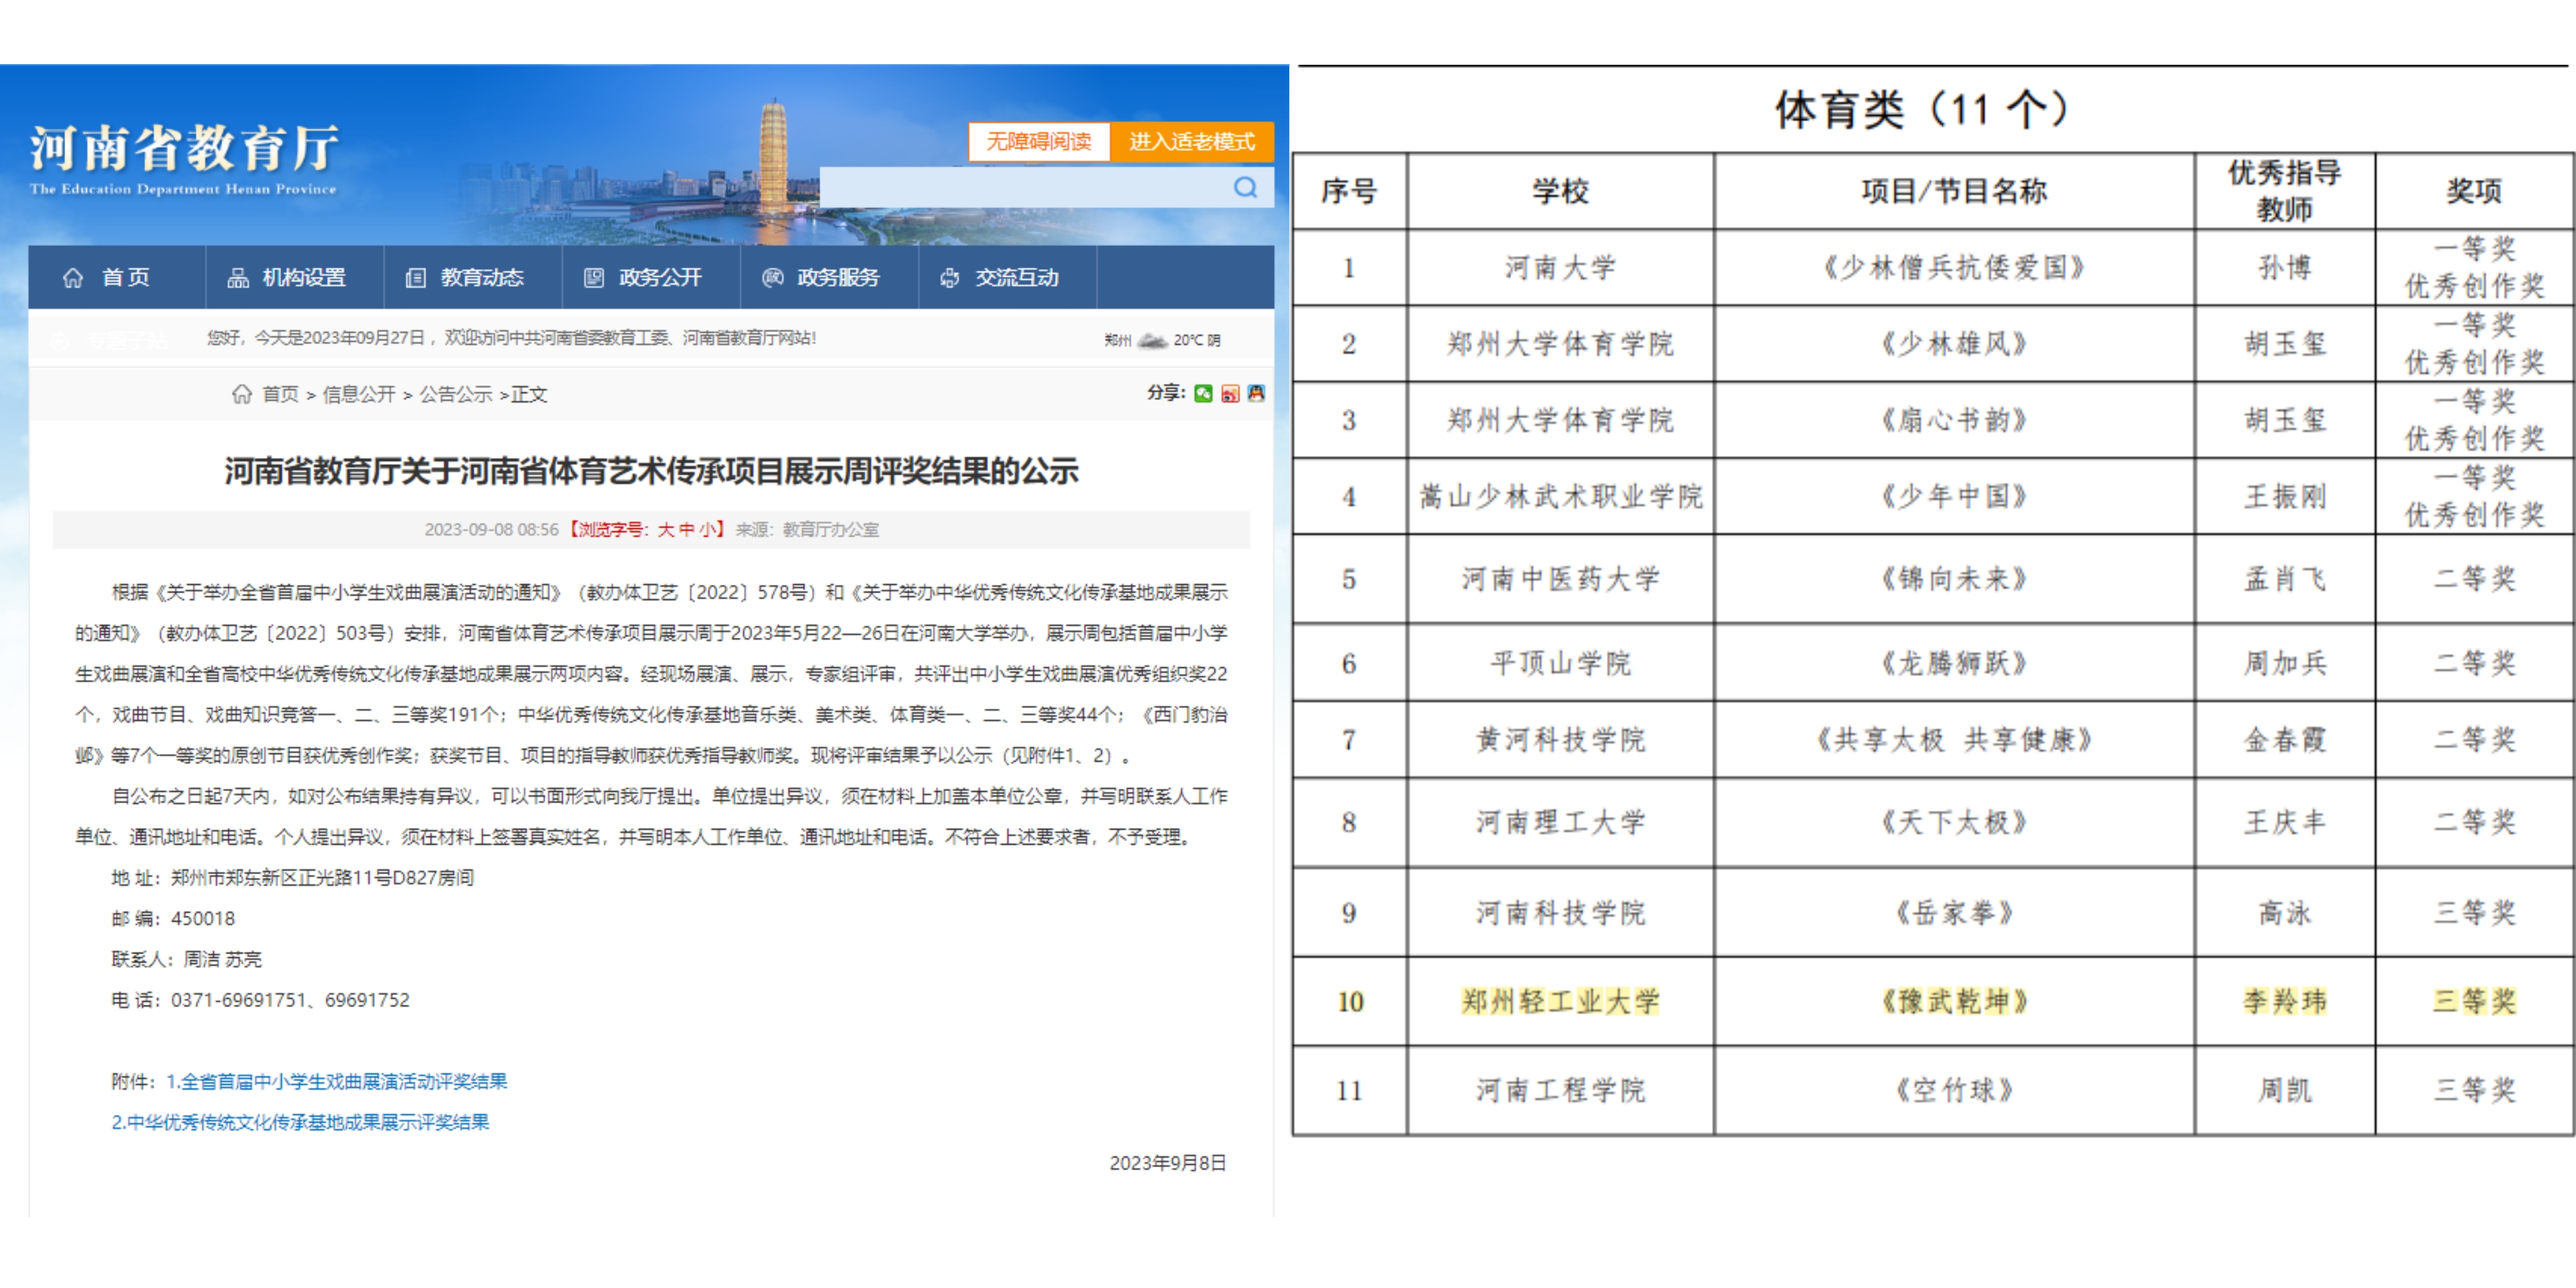Share the article via WeChat icon
Image resolution: width=2576 pixels, height=1288 pixels.
1203,393
